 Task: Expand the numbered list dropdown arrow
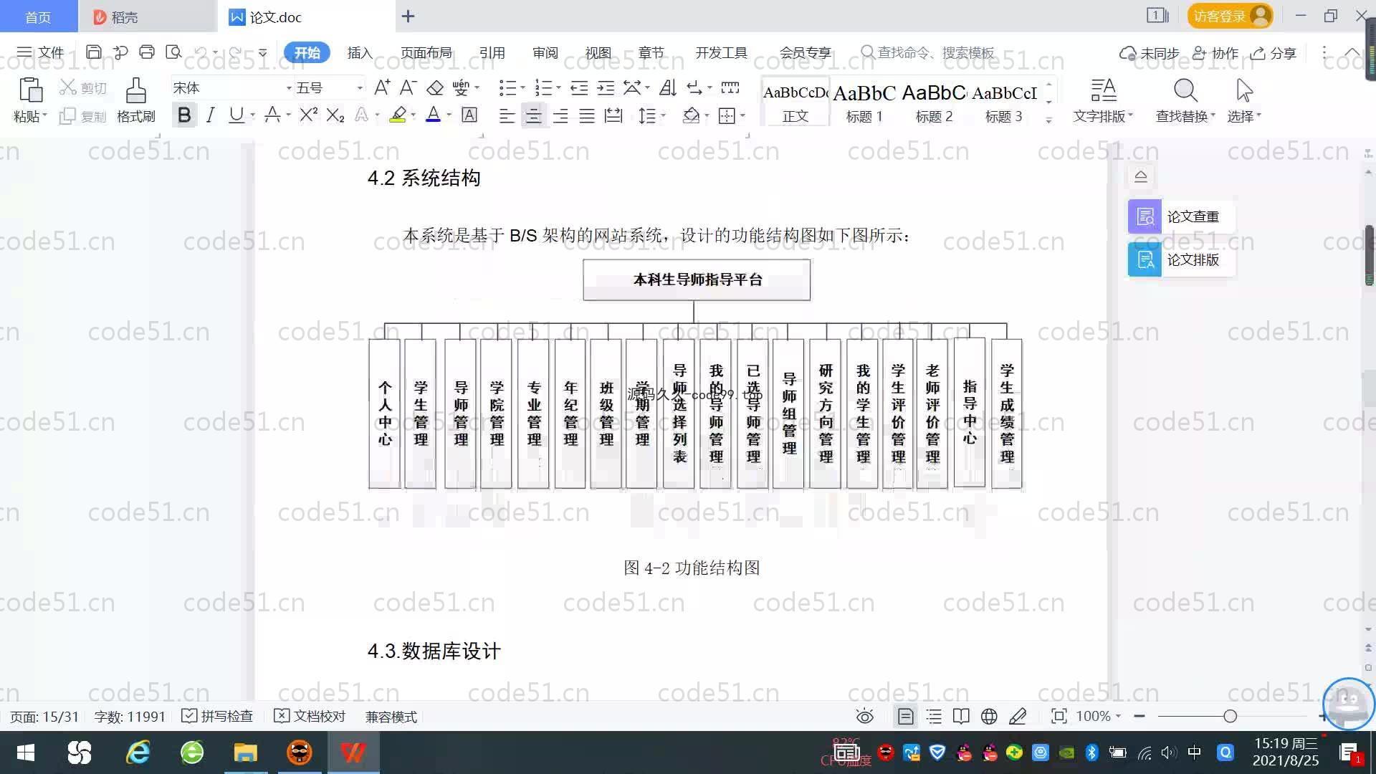[x=558, y=88]
